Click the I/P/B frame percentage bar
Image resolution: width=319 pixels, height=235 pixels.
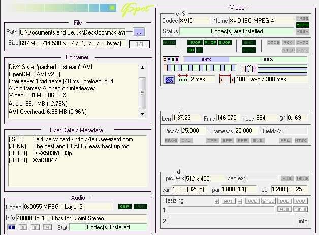coord(245,59)
